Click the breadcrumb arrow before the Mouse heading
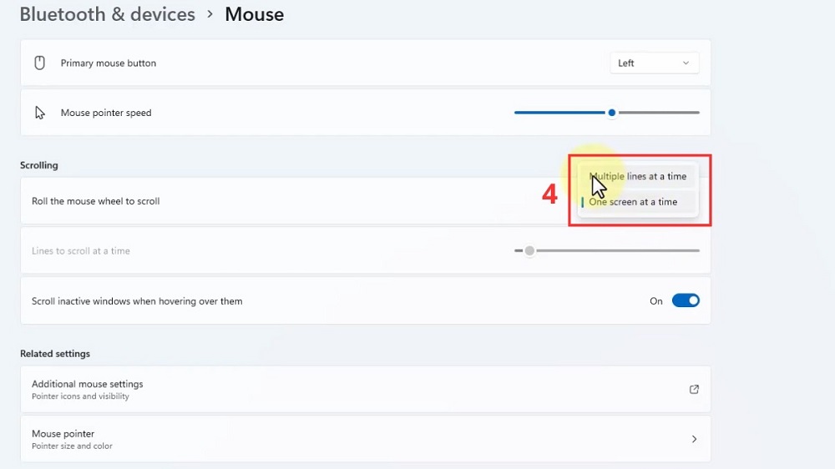The height and width of the screenshot is (469, 835). pos(210,15)
